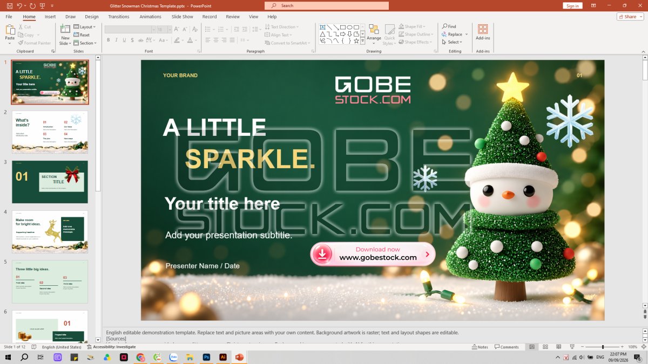Open the Undo history dropdown arrow

(x=26, y=5)
